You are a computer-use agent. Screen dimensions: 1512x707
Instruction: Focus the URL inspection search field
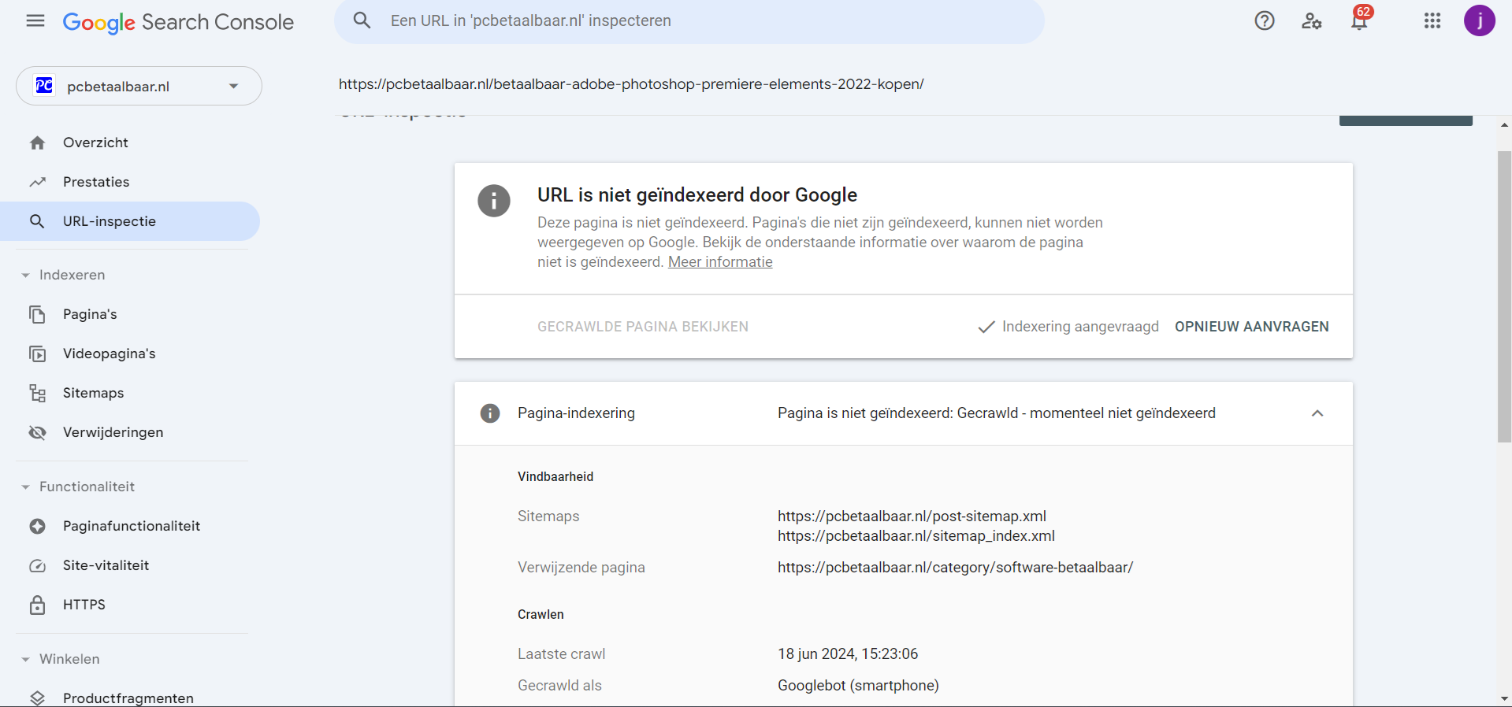pyautogui.click(x=689, y=21)
